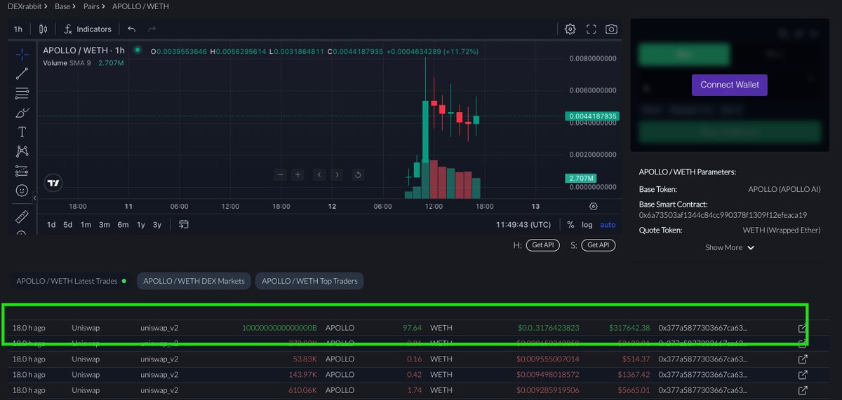Select the ruler measure tool

pyautogui.click(x=22, y=216)
